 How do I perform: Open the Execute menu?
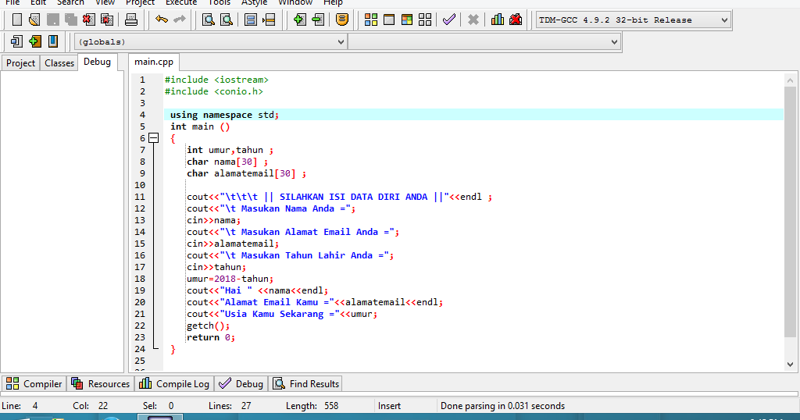coord(181,2)
